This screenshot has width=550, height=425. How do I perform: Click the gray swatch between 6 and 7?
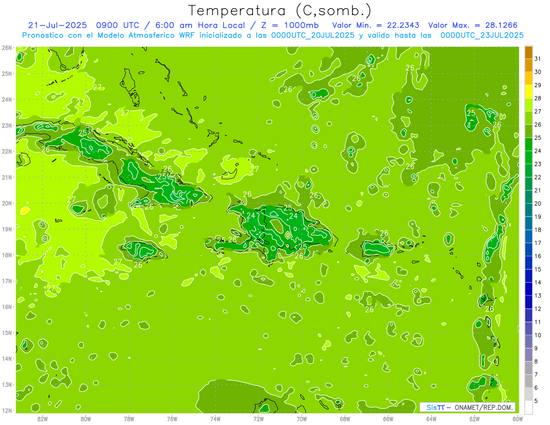[x=528, y=381]
